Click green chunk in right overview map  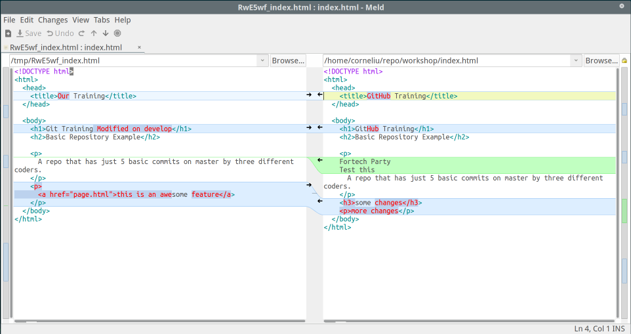pos(624,211)
